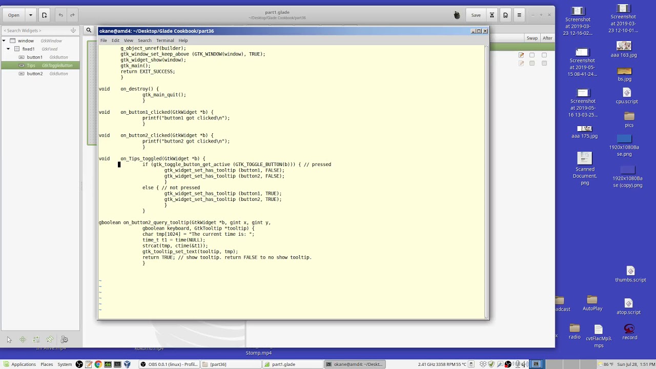The height and width of the screenshot is (369, 656).
Task: Select the margin edit tool in Glade
Action: coord(36,339)
